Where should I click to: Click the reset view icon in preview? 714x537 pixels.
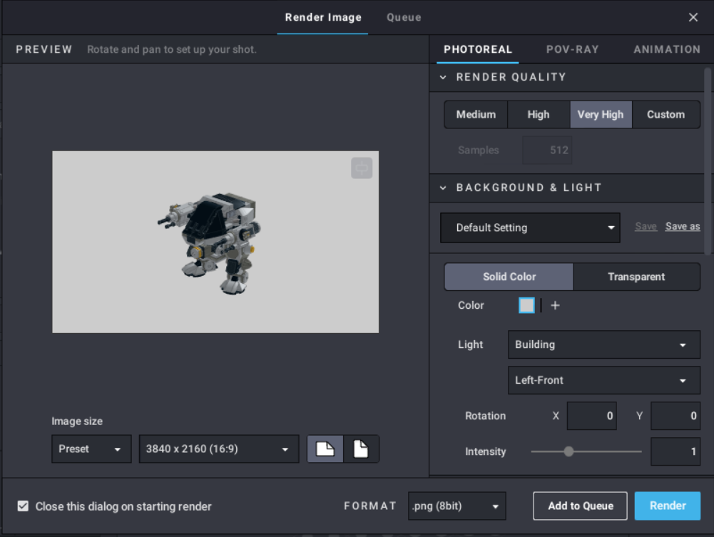(362, 168)
